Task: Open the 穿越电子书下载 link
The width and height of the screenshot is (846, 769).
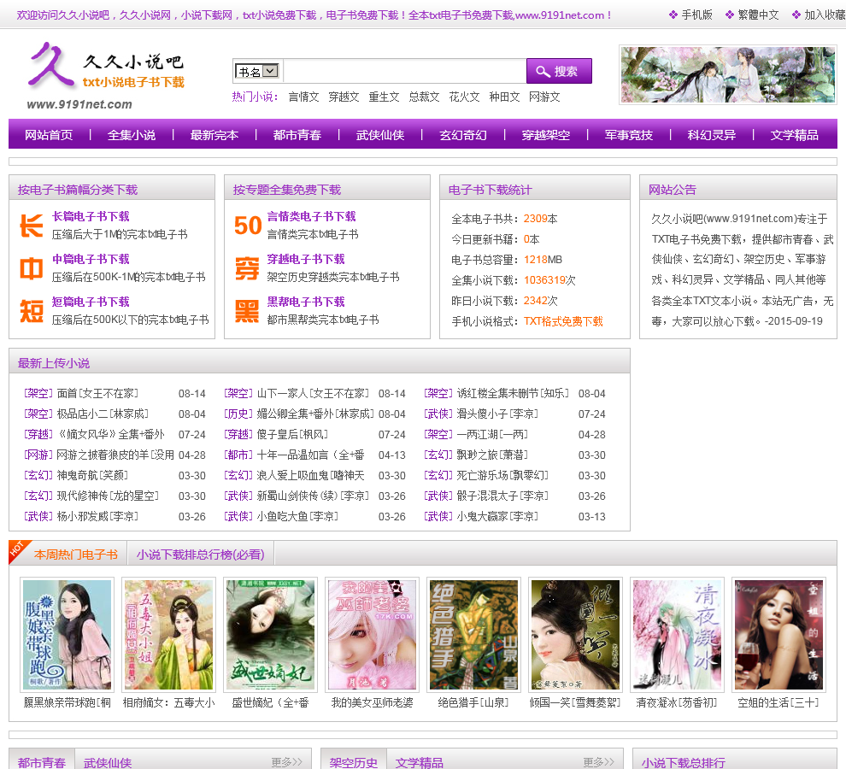Action: point(306,259)
